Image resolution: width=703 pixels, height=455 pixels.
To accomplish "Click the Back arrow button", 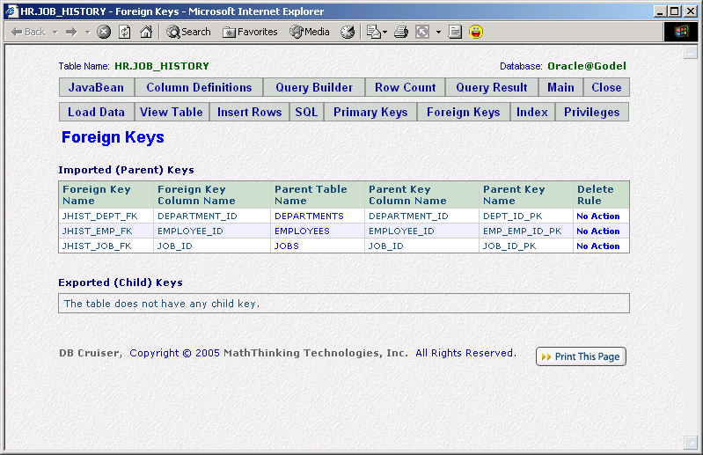I will [28, 32].
